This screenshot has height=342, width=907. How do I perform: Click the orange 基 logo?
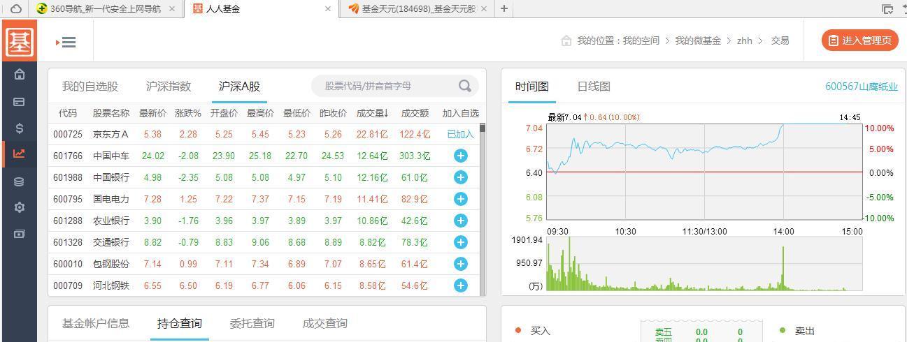[19, 41]
